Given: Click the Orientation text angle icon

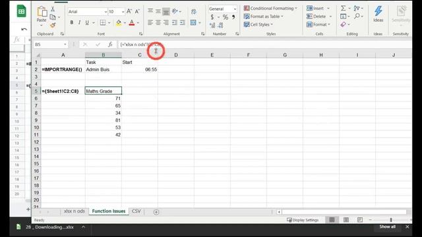Looking at the screenshot, I should point(175,11).
